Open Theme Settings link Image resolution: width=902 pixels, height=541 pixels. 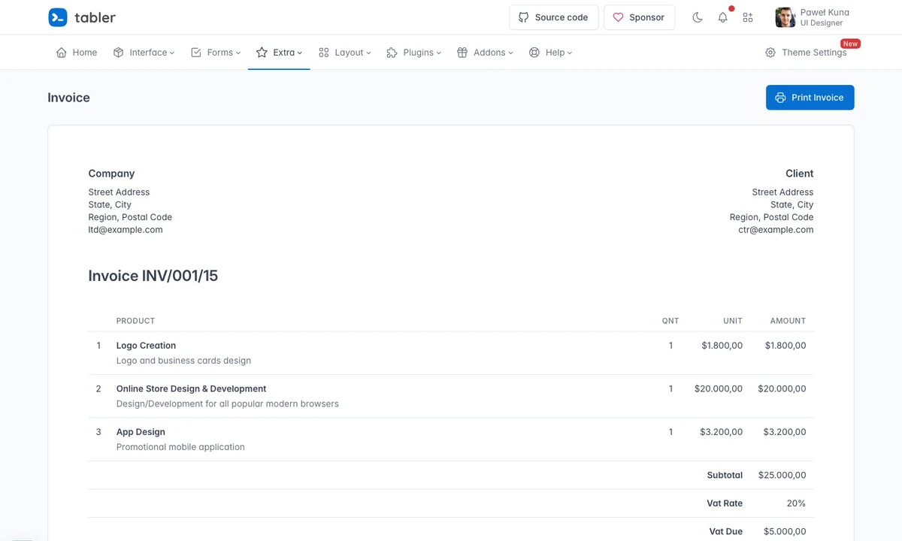(806, 53)
